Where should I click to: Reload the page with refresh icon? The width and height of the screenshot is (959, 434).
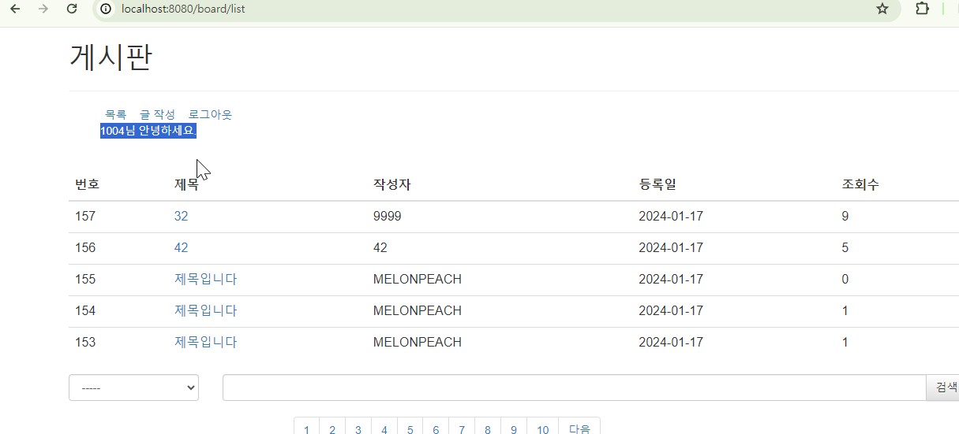72,9
